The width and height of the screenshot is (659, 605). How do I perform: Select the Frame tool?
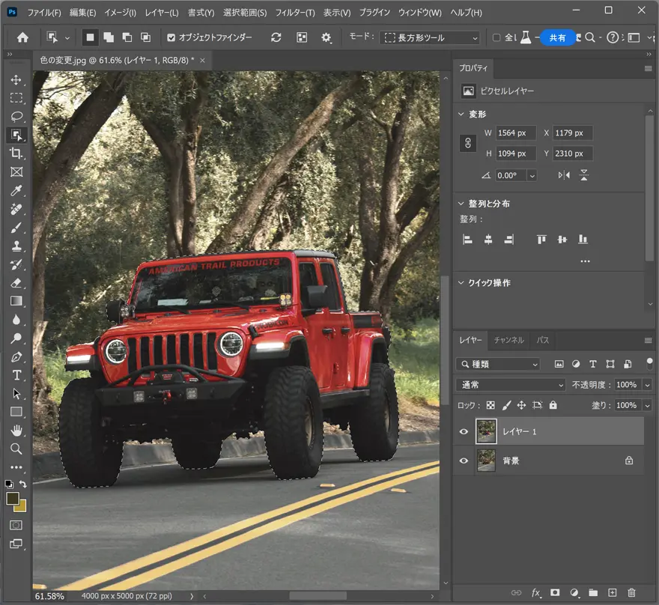click(16, 171)
